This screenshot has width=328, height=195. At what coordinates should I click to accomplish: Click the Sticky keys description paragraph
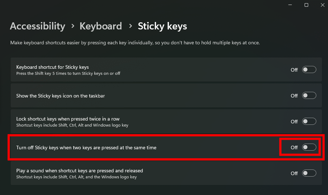tap(135, 43)
